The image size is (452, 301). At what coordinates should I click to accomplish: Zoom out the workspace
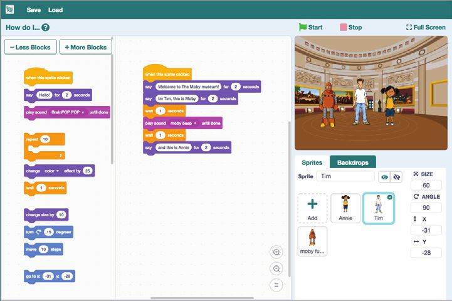[276, 269]
